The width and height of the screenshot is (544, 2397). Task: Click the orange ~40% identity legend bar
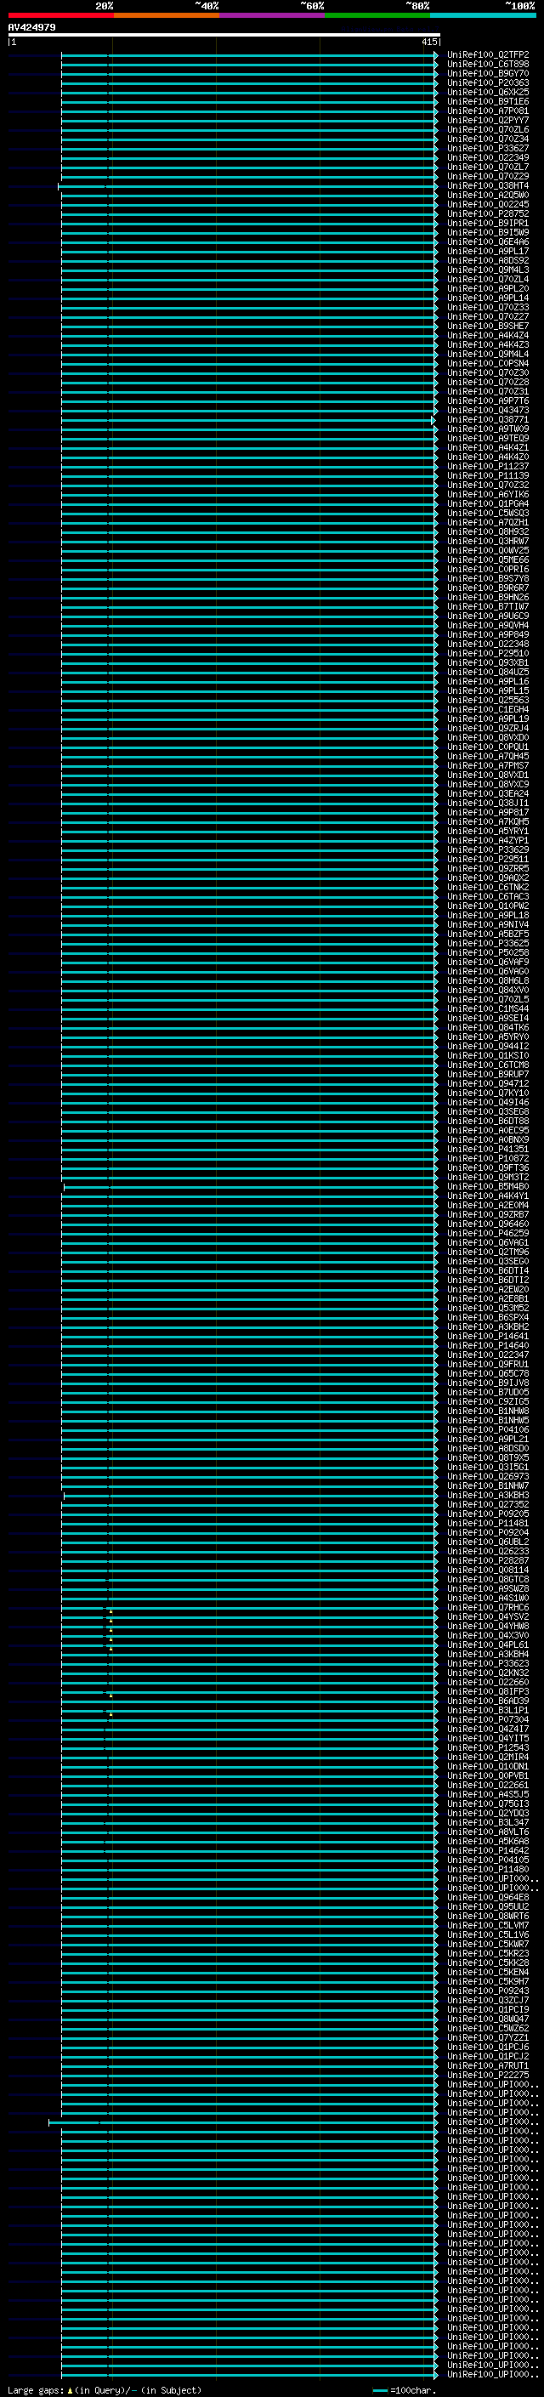coord(167,15)
